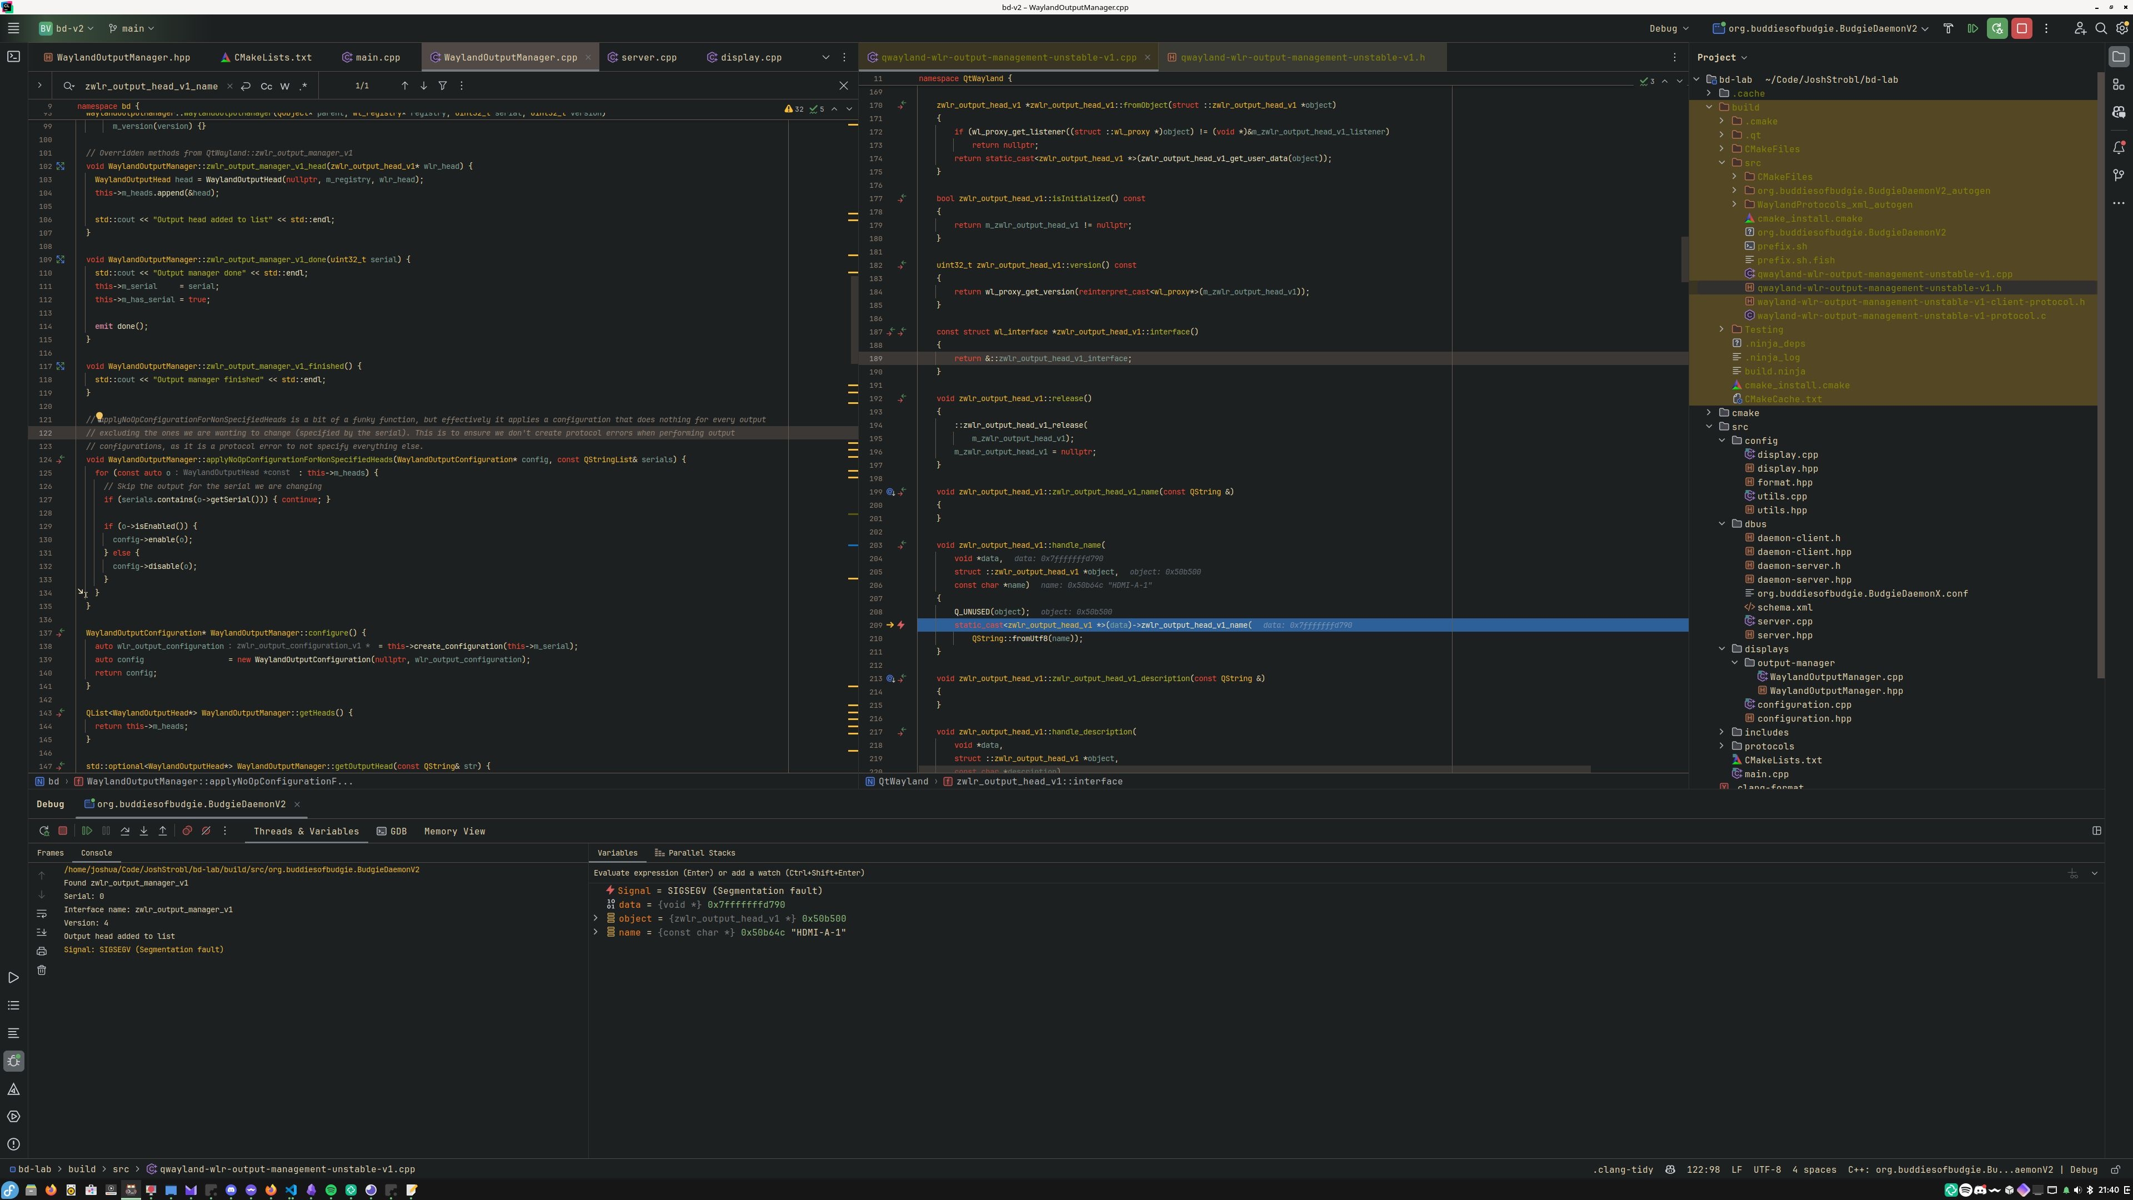Open the Memory View debug tab
The height and width of the screenshot is (1200, 2133).
coord(454,832)
